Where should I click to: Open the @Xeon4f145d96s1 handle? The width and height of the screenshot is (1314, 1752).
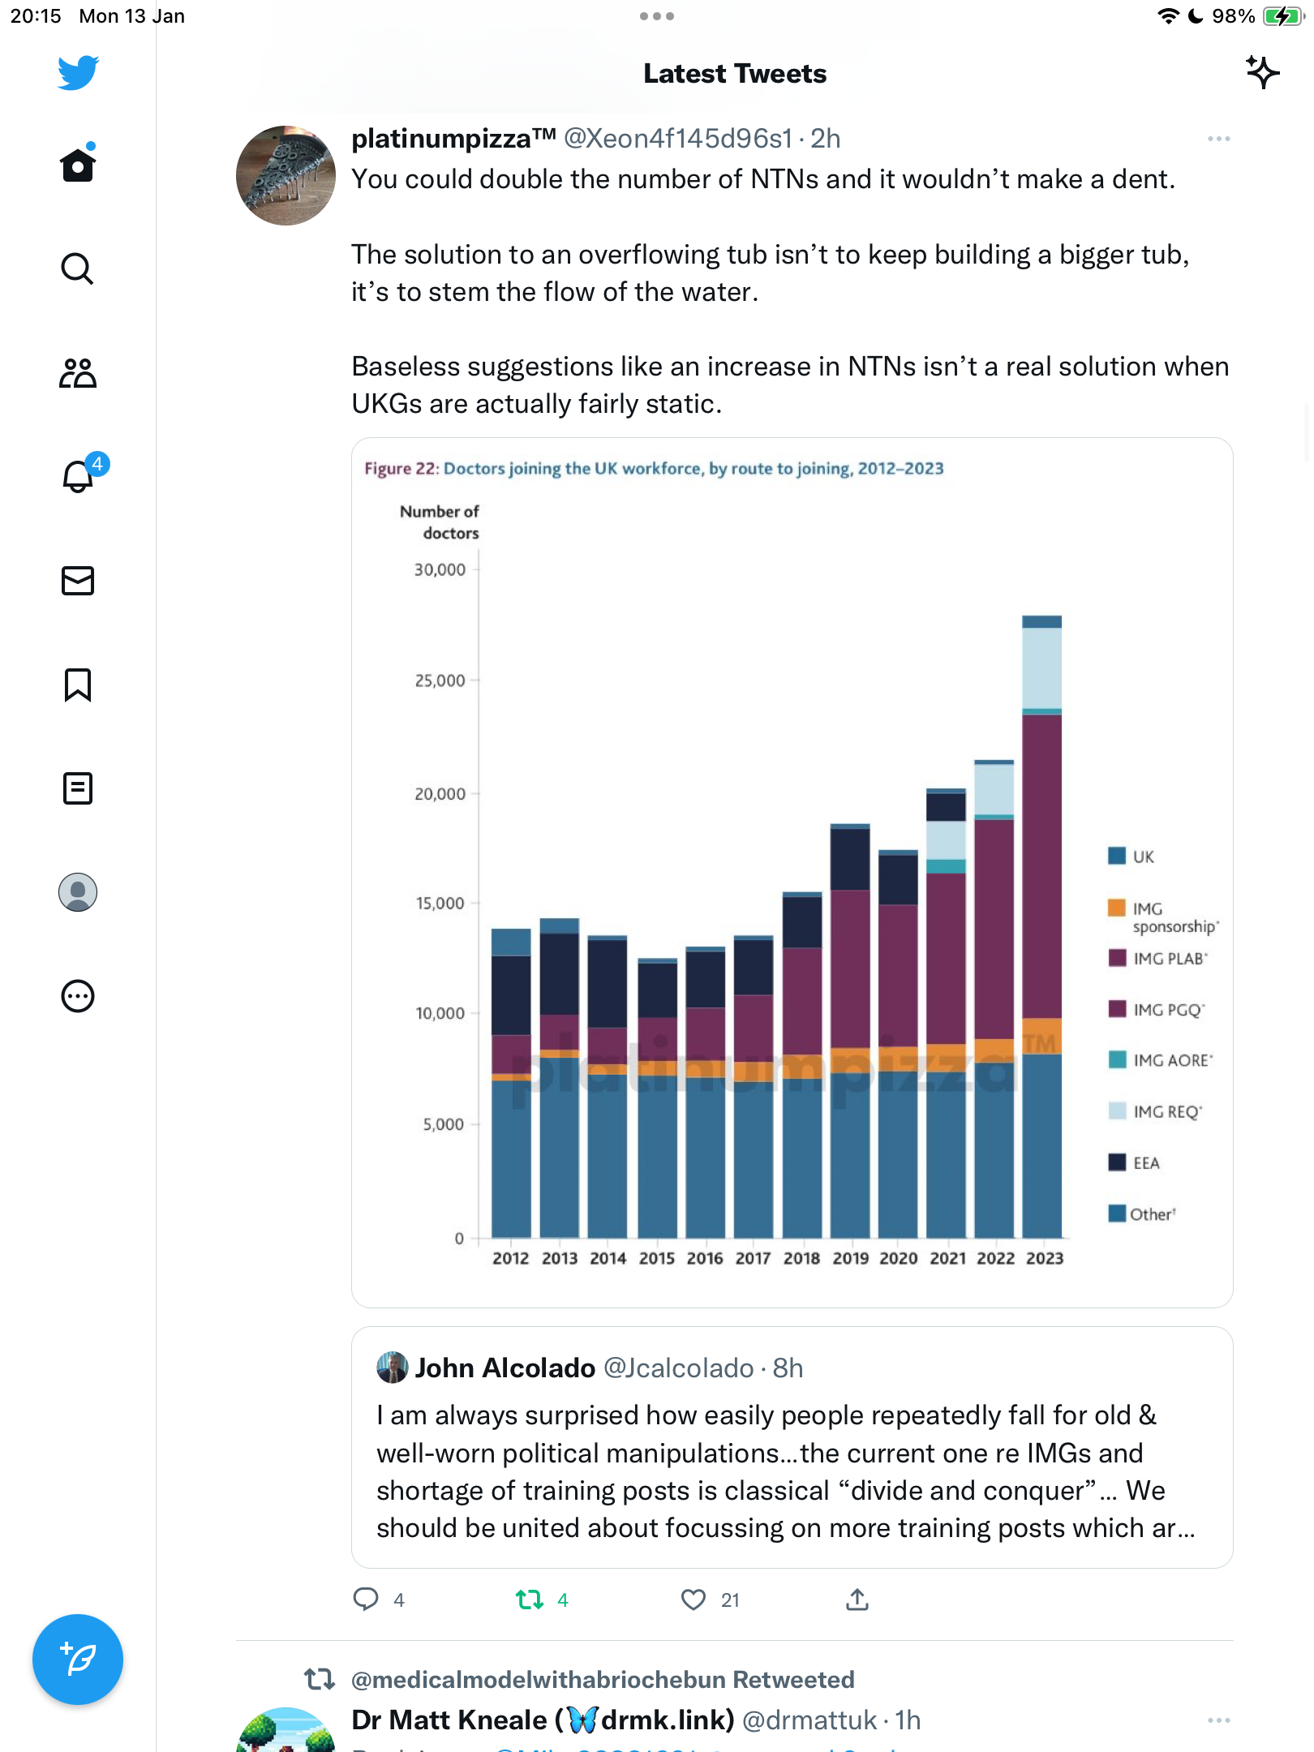tap(678, 139)
